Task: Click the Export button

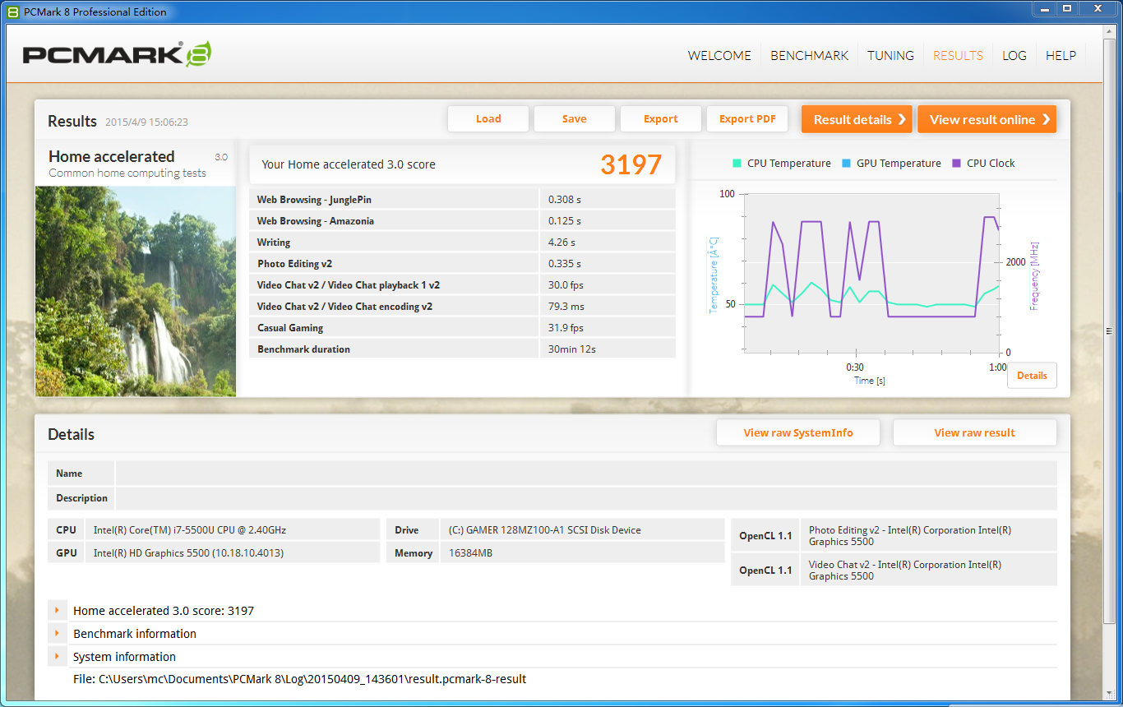Action: [x=661, y=118]
